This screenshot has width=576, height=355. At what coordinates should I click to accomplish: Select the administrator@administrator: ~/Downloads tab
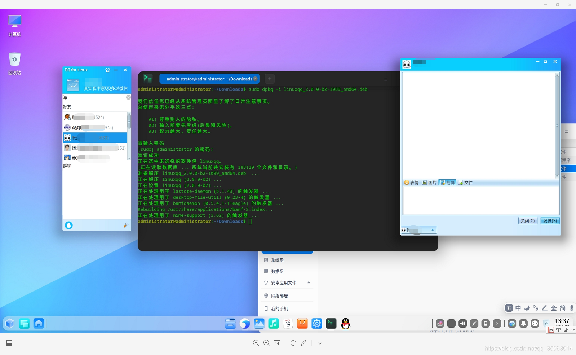(x=209, y=79)
